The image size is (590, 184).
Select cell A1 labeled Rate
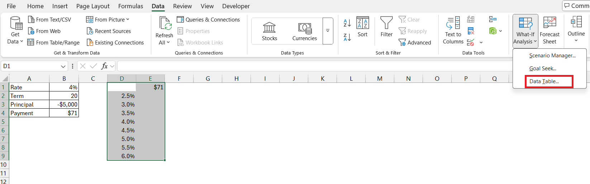coord(29,87)
